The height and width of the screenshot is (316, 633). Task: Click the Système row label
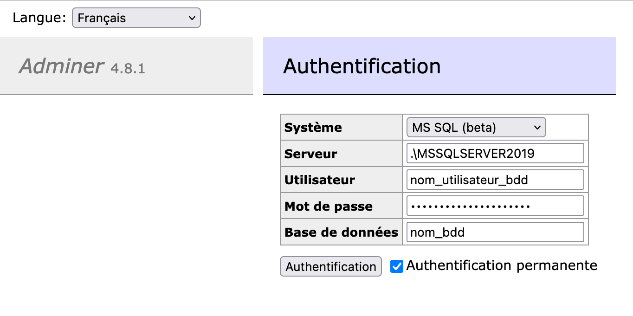313,128
